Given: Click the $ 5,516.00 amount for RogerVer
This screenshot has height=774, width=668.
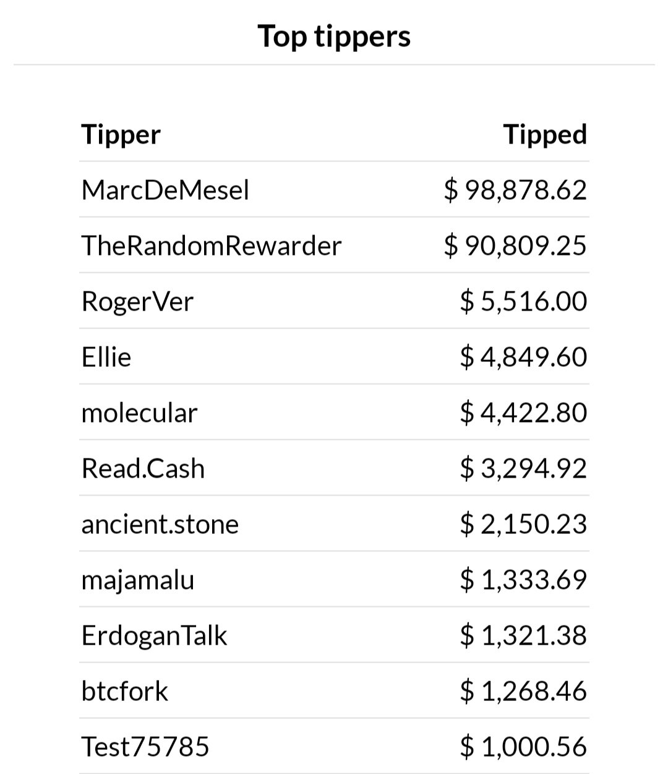Looking at the screenshot, I should pyautogui.click(x=523, y=301).
